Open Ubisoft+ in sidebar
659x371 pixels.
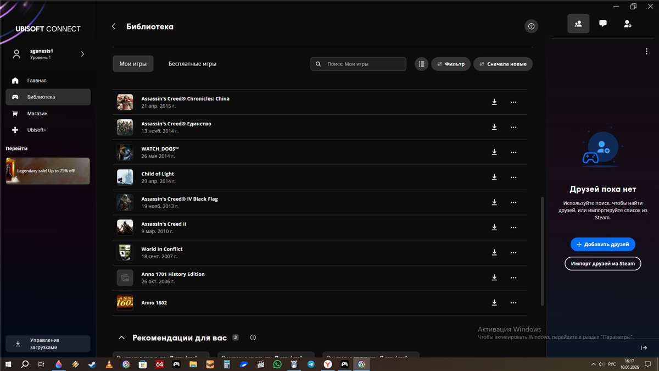point(48,130)
